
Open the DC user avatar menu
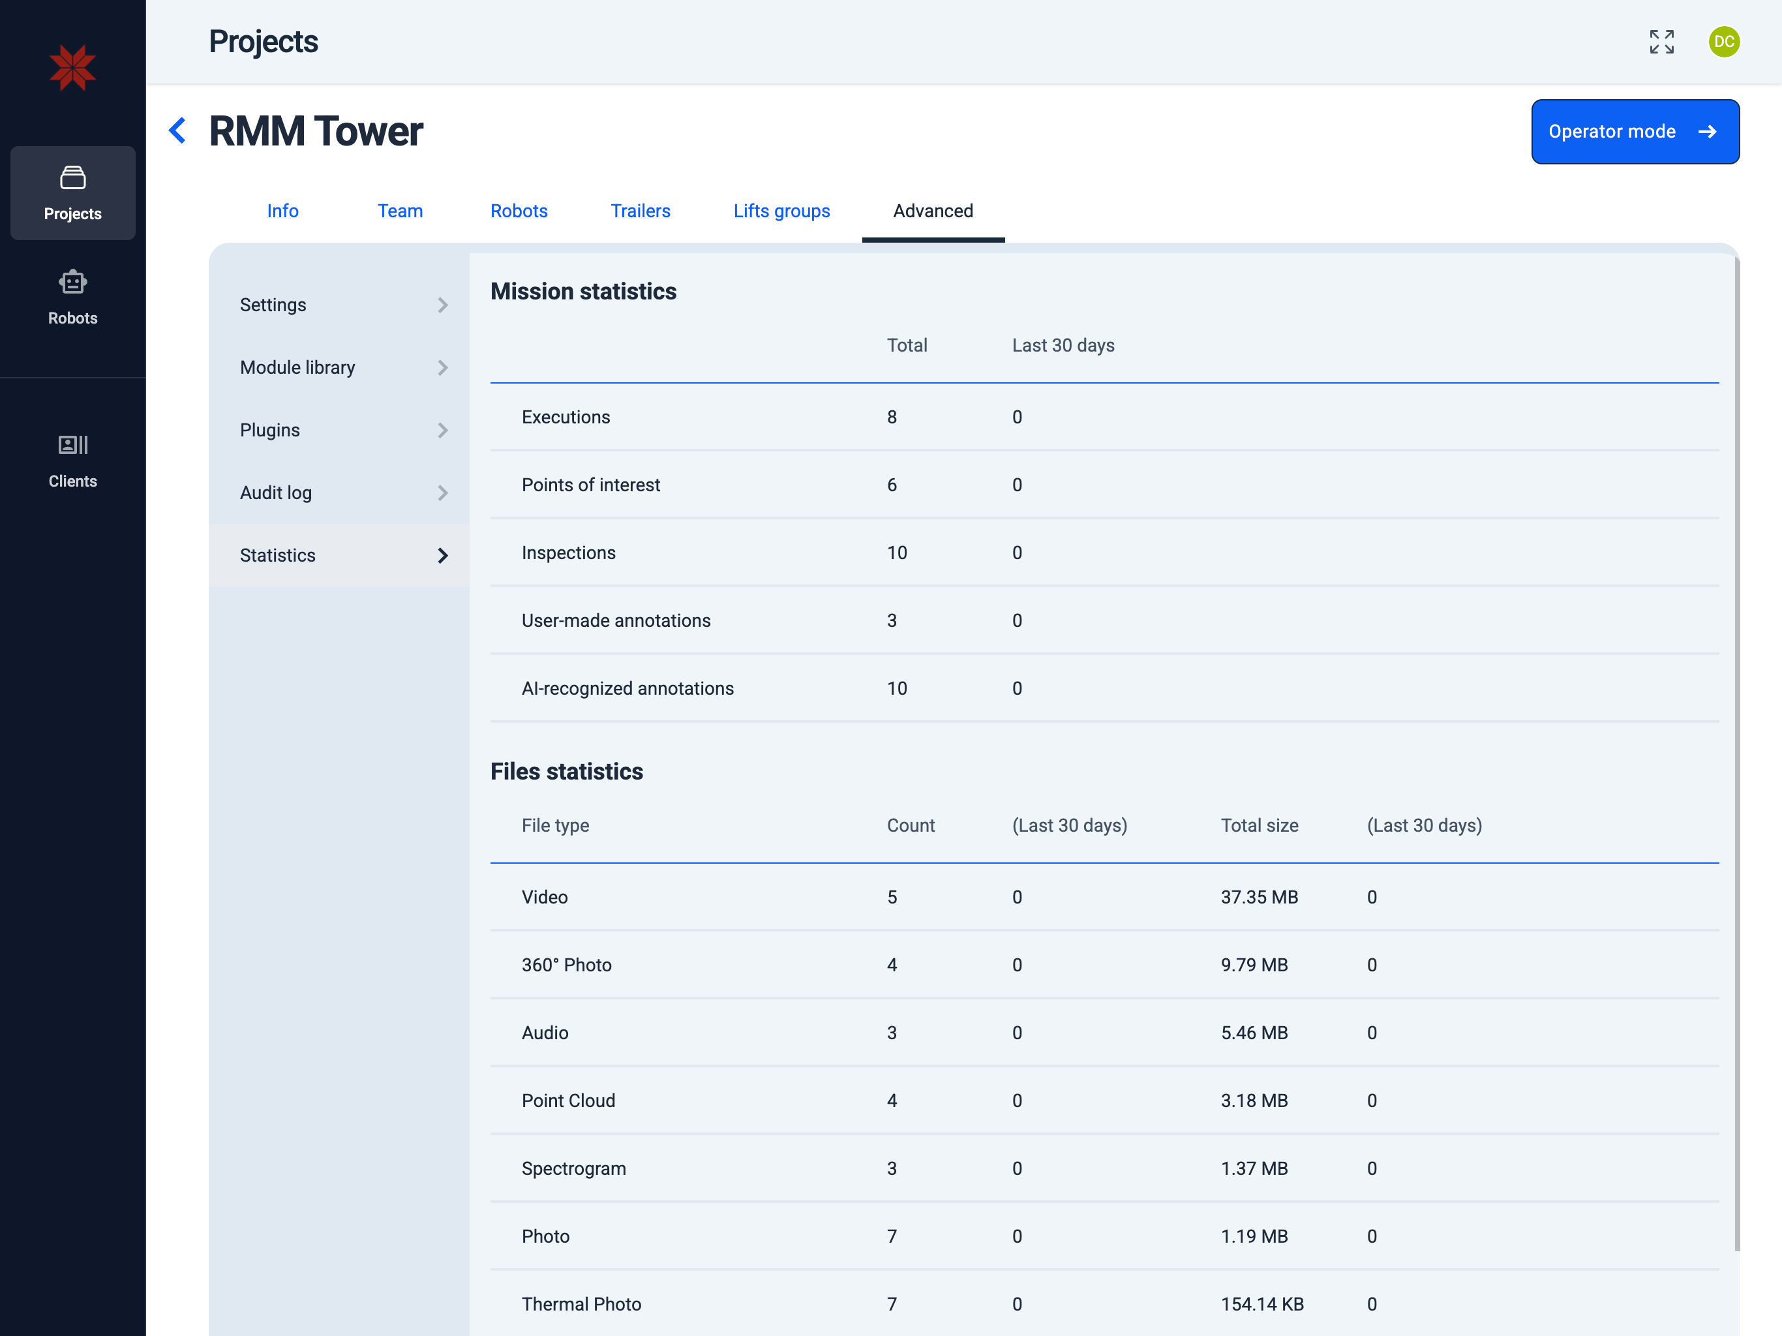(1723, 42)
